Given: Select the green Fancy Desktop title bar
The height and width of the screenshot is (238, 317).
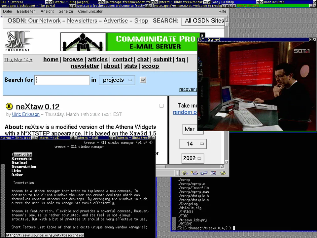Looking at the screenshot, I should 273,6.
